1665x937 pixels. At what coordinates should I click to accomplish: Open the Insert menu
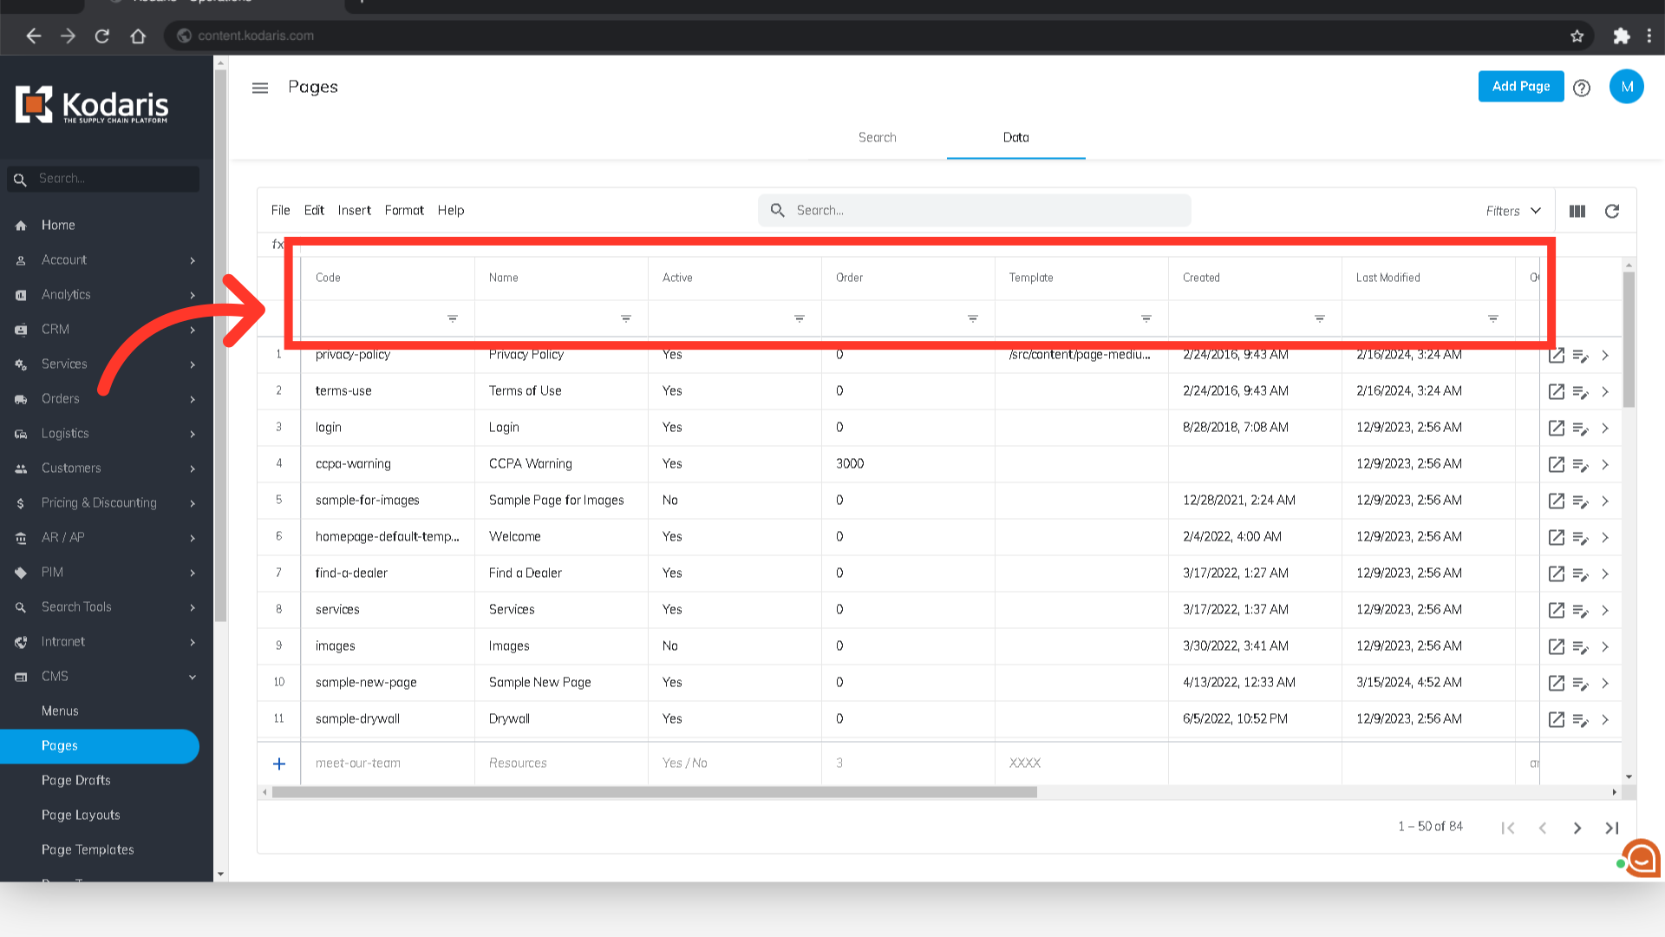pos(354,210)
